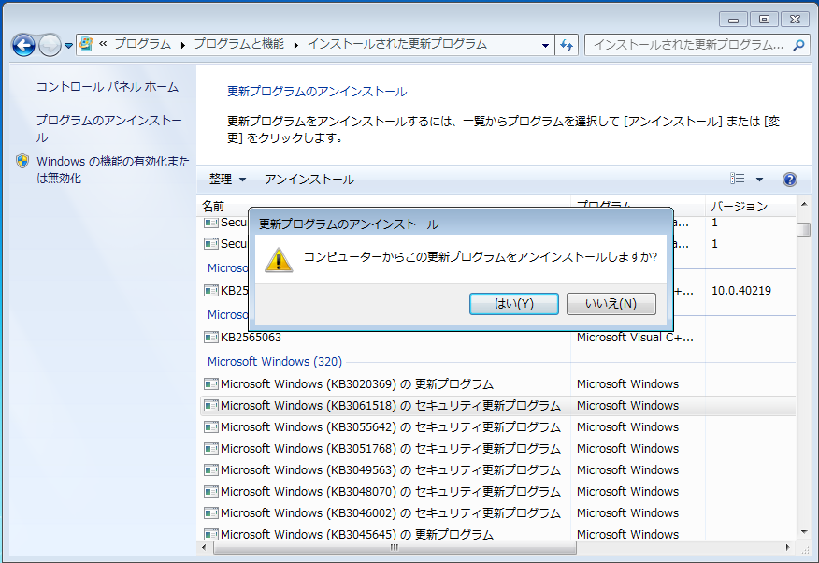Click the version value 10.0.40219
819x563 pixels.
[x=741, y=290]
